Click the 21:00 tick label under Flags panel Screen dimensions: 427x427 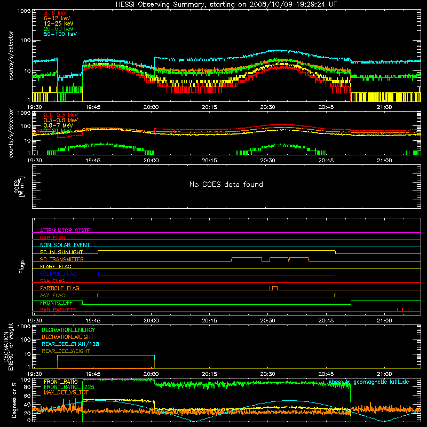(x=384, y=321)
